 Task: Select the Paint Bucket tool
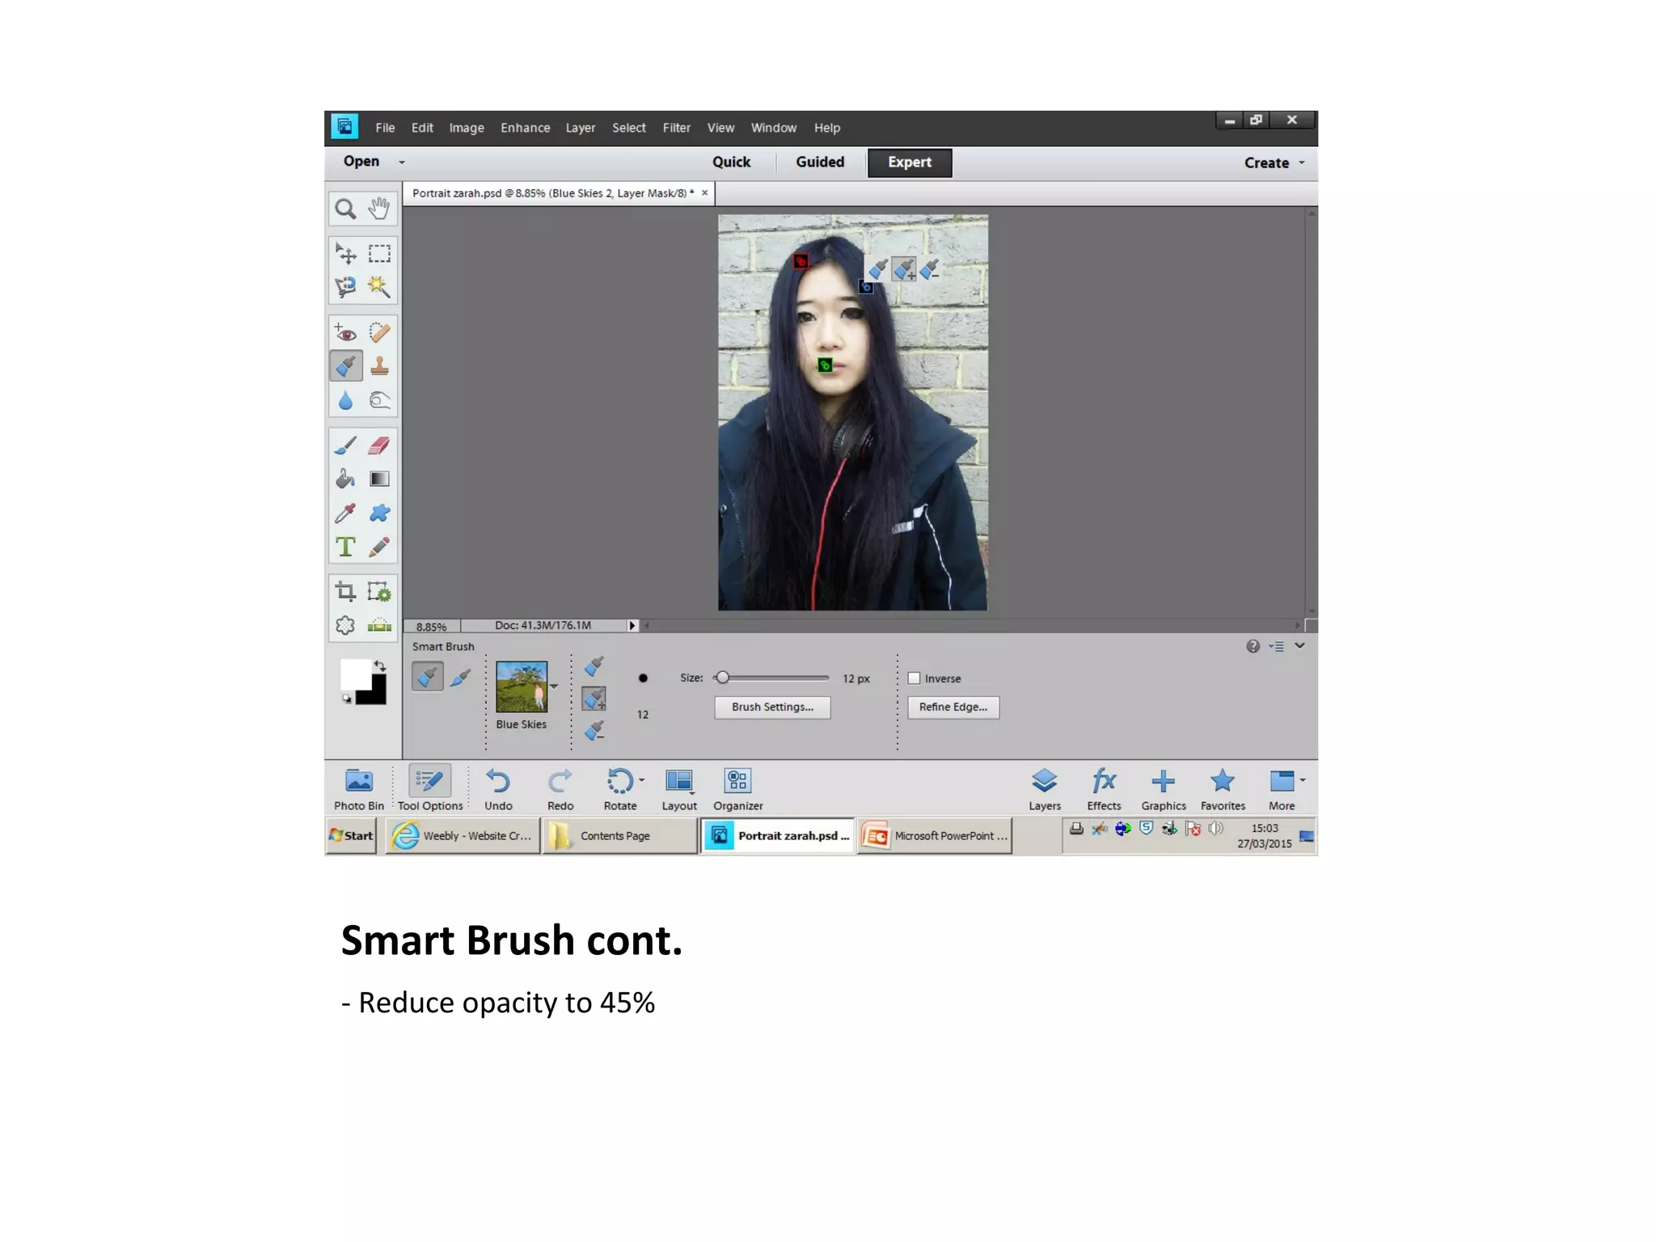click(345, 479)
